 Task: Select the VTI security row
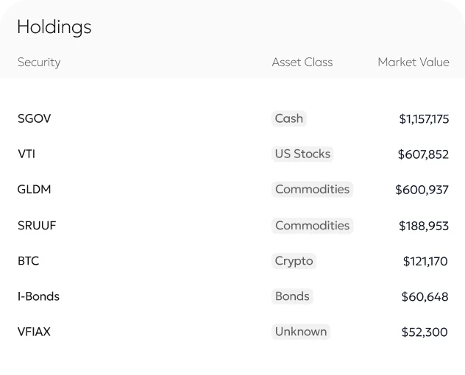pos(26,154)
